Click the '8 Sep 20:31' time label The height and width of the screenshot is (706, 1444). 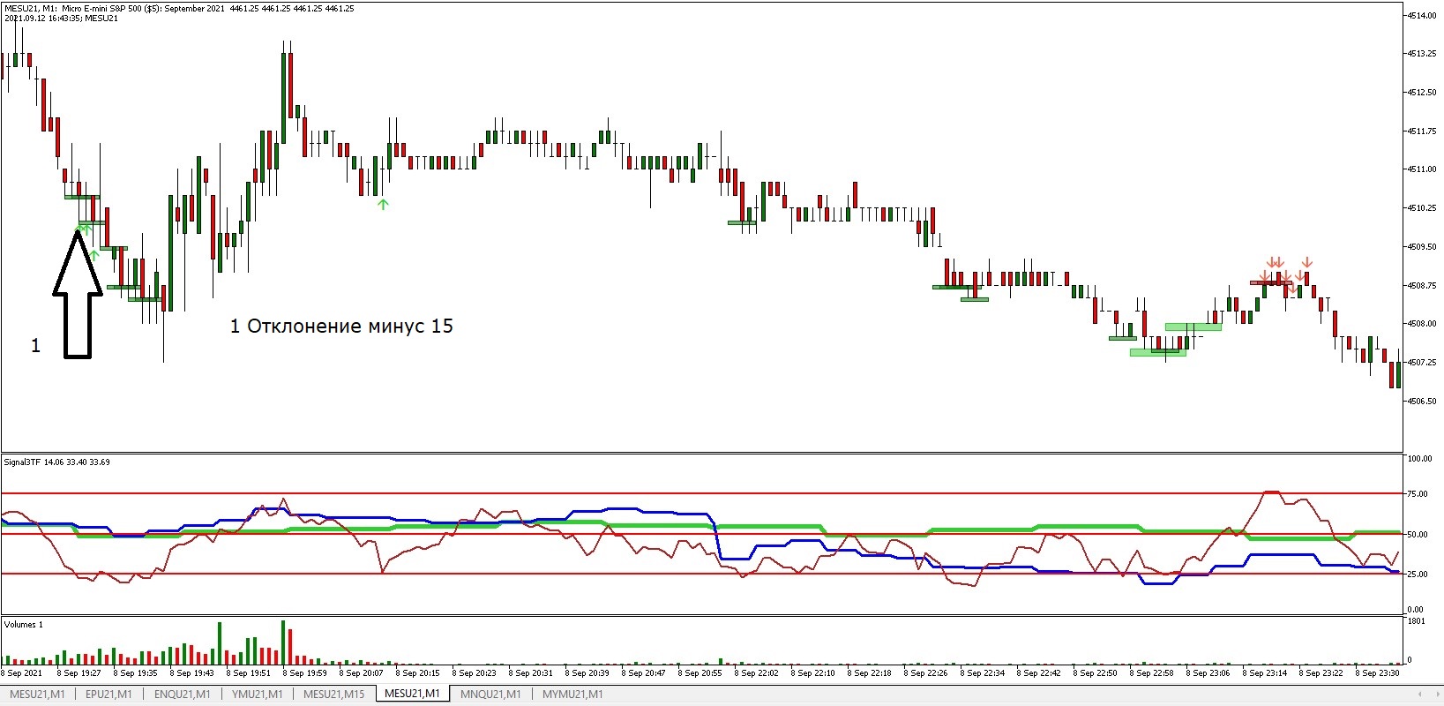(x=531, y=673)
